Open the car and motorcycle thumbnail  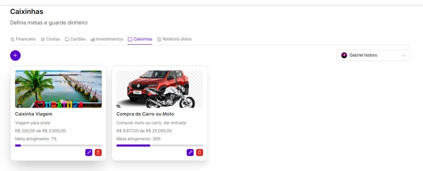click(160, 89)
